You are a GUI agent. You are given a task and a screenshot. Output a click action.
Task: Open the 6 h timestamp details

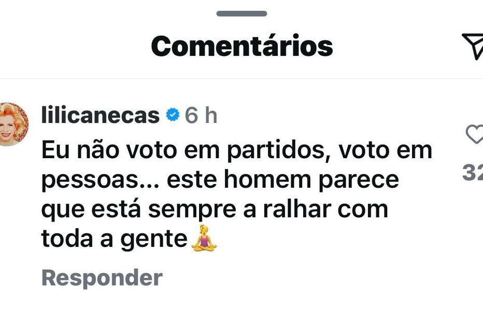coord(201,116)
